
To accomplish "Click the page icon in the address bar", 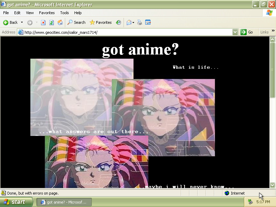I will pos(21,32).
